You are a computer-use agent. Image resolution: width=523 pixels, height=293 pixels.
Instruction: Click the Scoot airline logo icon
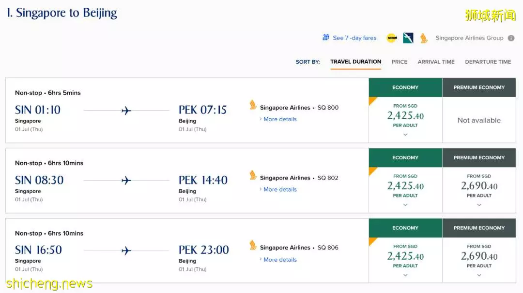392,38
